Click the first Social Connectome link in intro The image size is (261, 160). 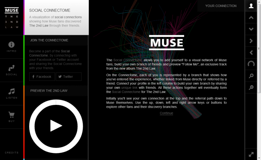pyautogui.click(x=128, y=60)
